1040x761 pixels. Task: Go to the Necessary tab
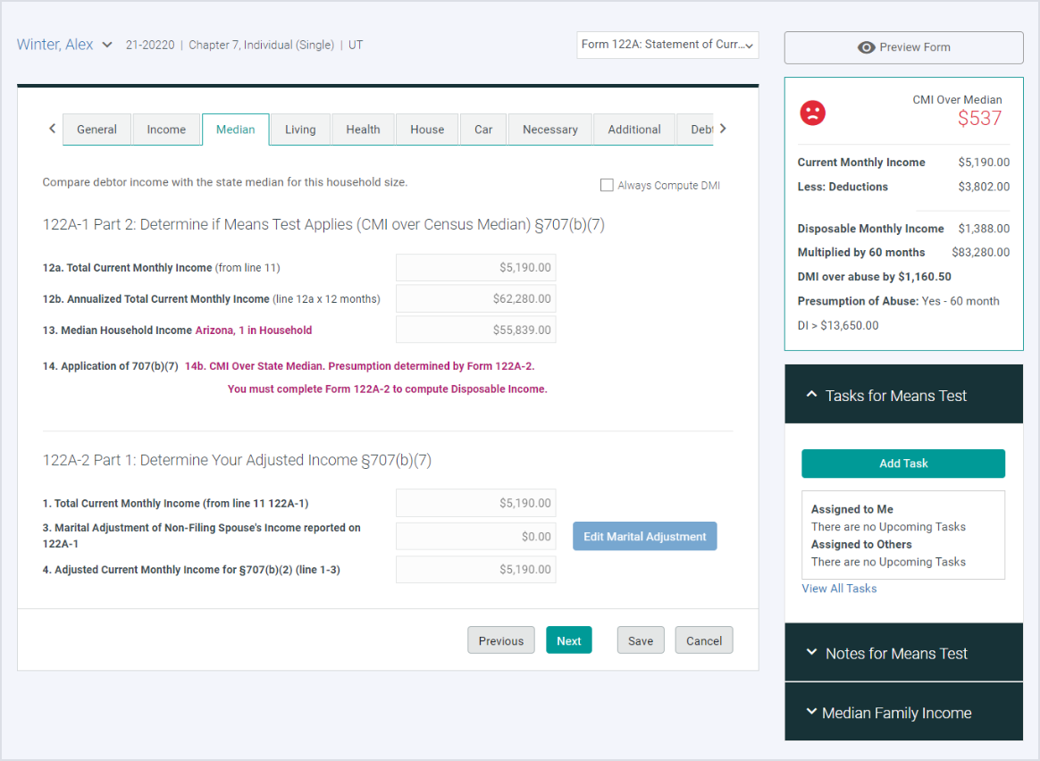549,130
